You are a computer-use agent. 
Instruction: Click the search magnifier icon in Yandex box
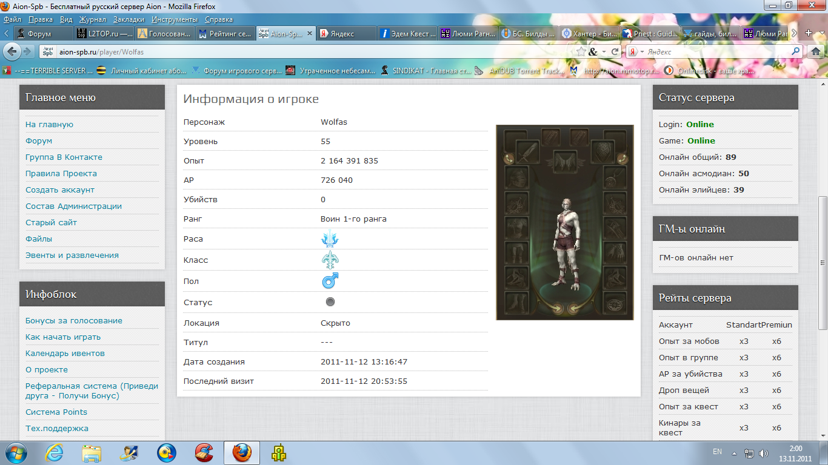tap(795, 51)
